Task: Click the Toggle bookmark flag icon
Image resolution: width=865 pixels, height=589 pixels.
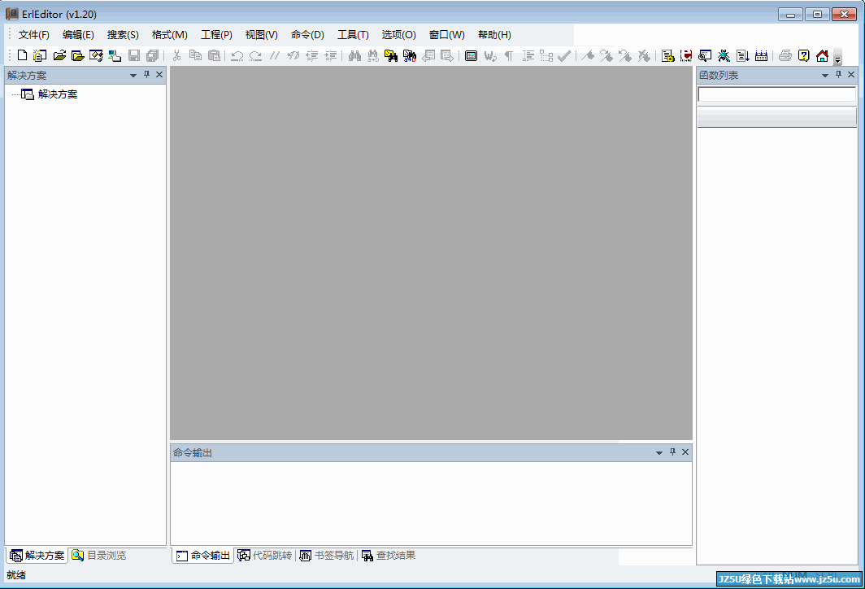Action: pos(588,55)
